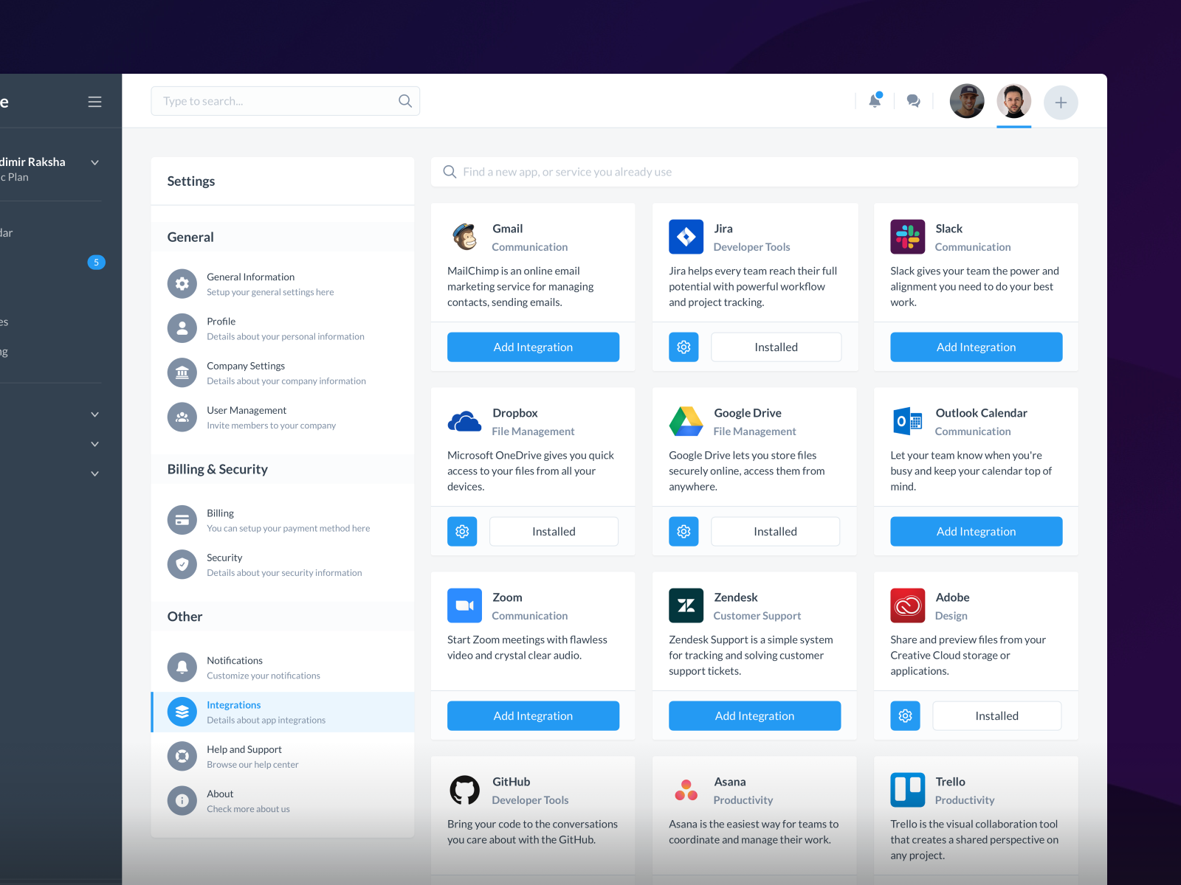The image size is (1181, 885).
Task: Toggle the Zoom installed state button
Action: (x=533, y=715)
